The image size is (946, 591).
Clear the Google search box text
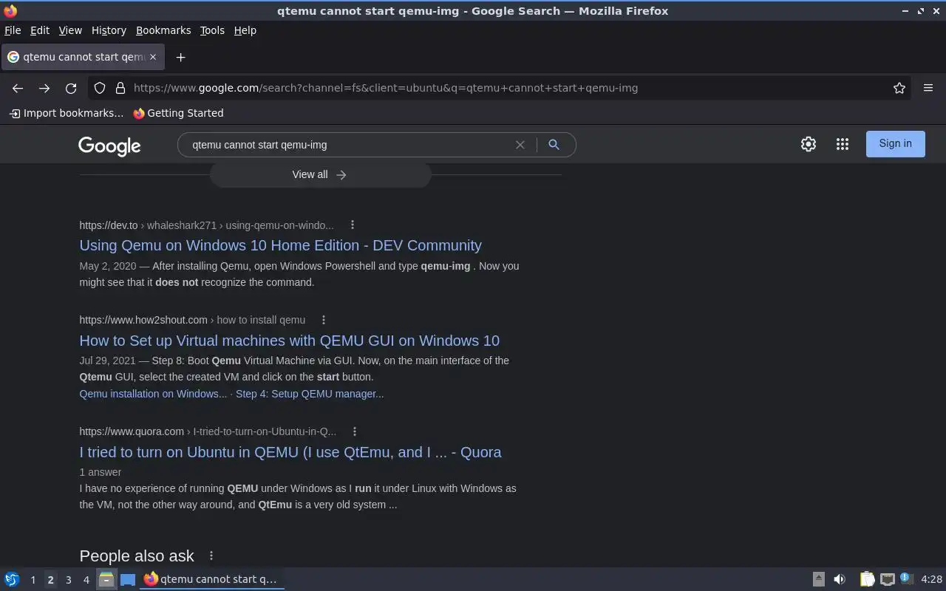(520, 145)
